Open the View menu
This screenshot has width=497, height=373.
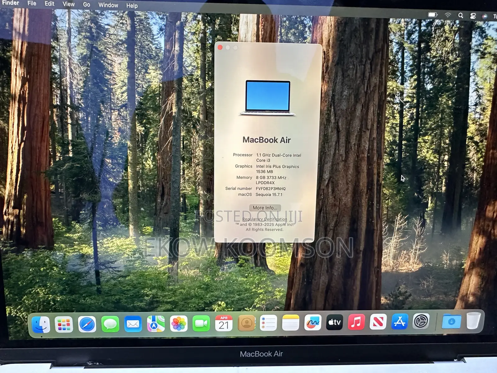coord(68,4)
